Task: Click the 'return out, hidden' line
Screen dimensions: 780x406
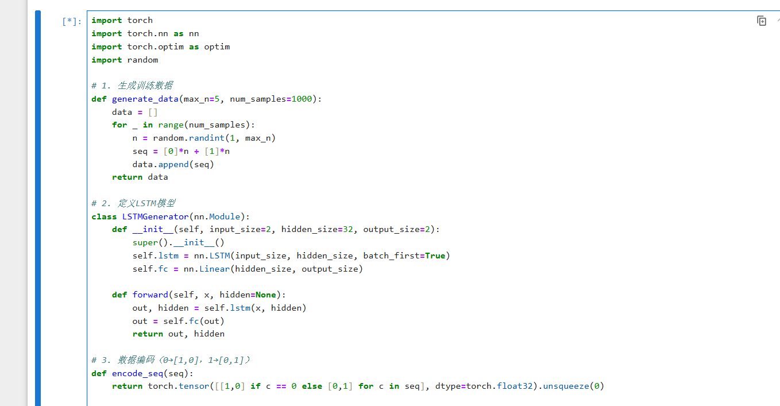Action: click(x=178, y=334)
